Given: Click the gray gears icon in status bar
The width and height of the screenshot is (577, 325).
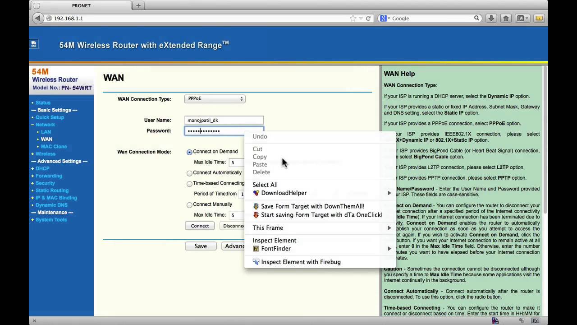Looking at the screenshot, I should pyautogui.click(x=522, y=321).
